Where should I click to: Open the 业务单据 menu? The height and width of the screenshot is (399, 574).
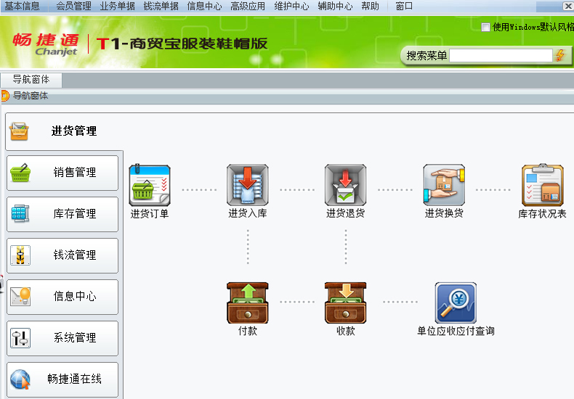tap(117, 6)
